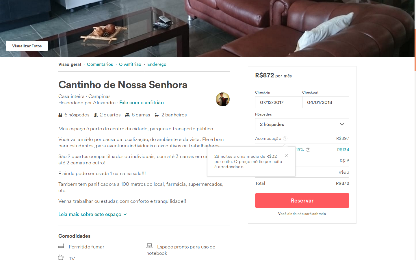
Task: Click the help icon beside Acomodação
Action: (x=285, y=138)
